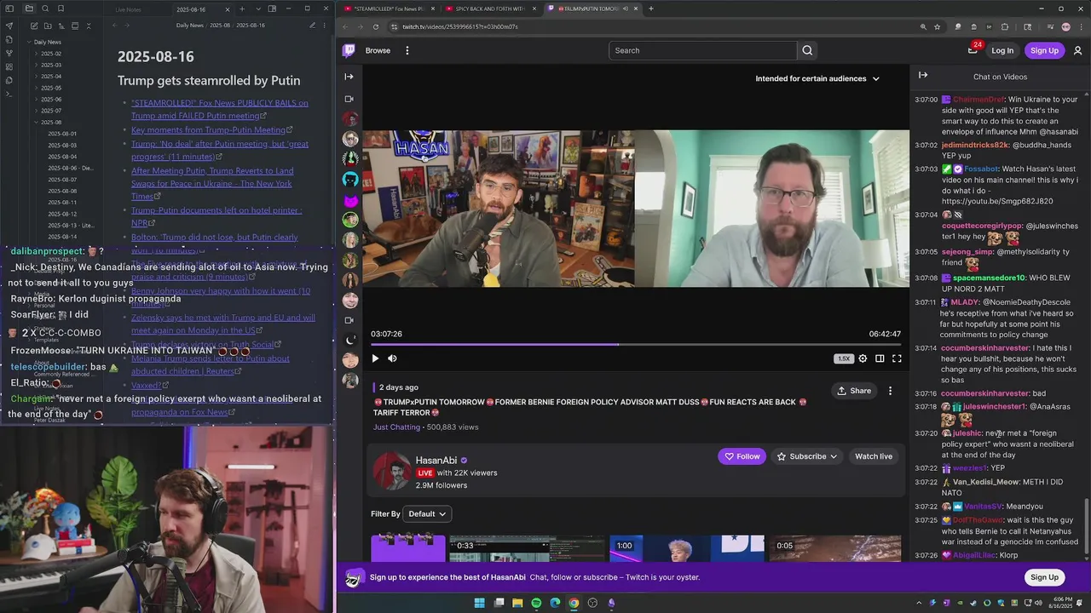Viewport: 1091px width, 613px height.
Task: Open a new Obsidian tab with plus icon
Action: [242, 9]
